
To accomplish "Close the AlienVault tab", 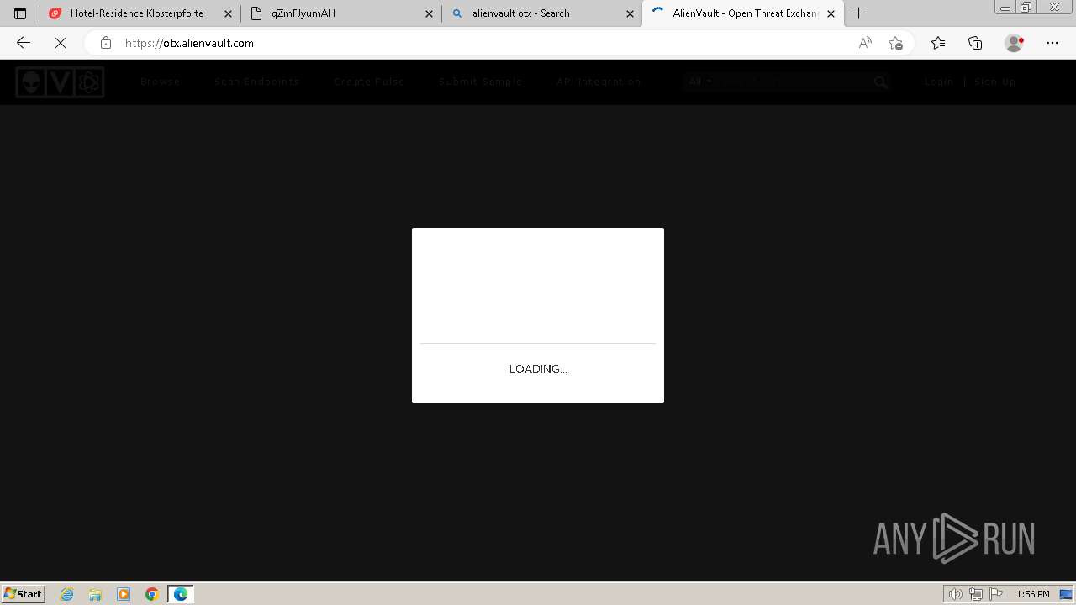I will click(831, 13).
